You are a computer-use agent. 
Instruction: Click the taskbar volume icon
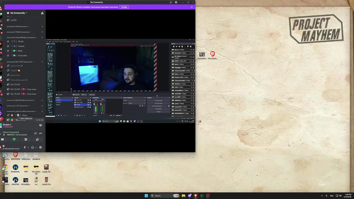(x=340, y=196)
